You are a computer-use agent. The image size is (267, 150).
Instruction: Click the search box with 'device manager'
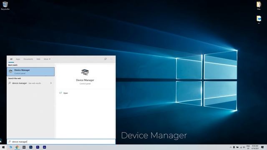tap(61, 142)
